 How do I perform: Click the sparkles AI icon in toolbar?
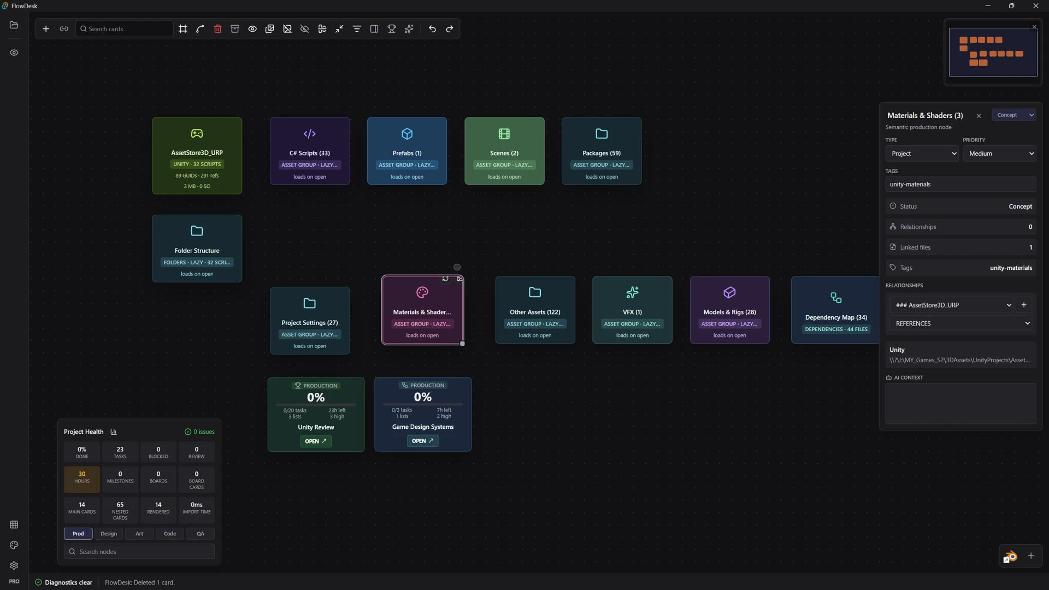tap(409, 29)
